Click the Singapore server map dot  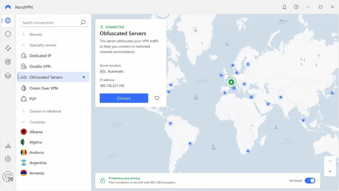(x=303, y=120)
